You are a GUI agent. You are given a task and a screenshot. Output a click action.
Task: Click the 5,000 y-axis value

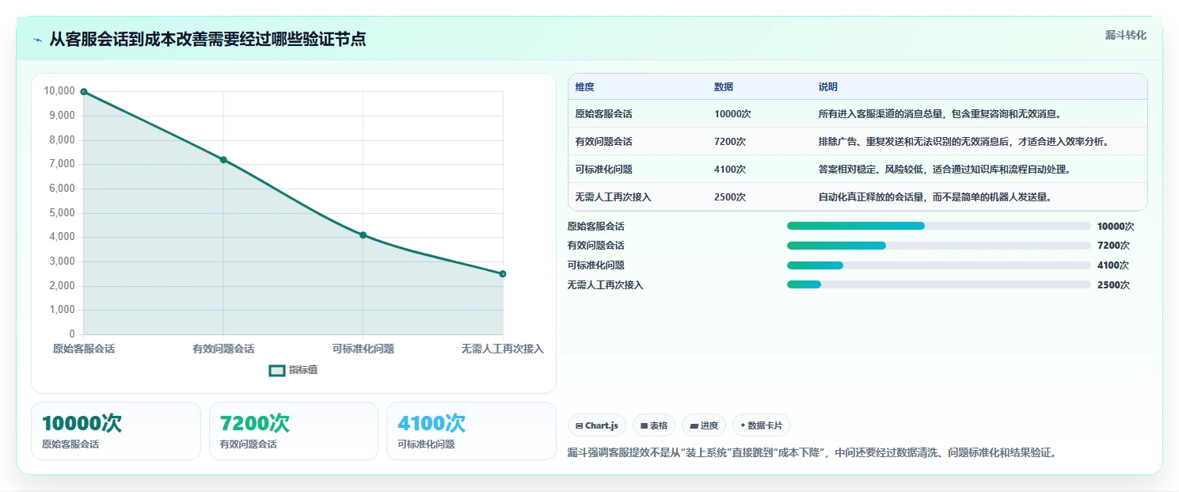pos(62,213)
